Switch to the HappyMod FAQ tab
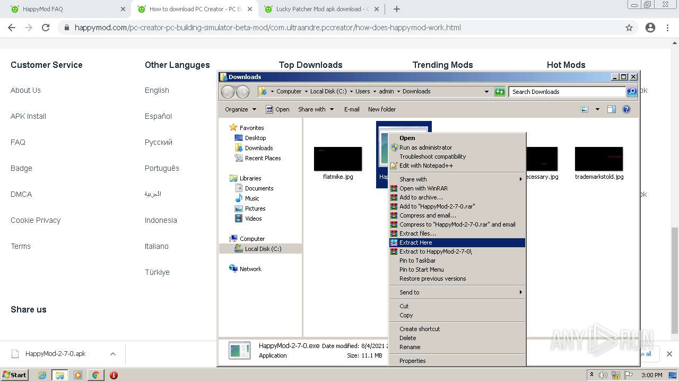679x382 pixels. coord(67,9)
